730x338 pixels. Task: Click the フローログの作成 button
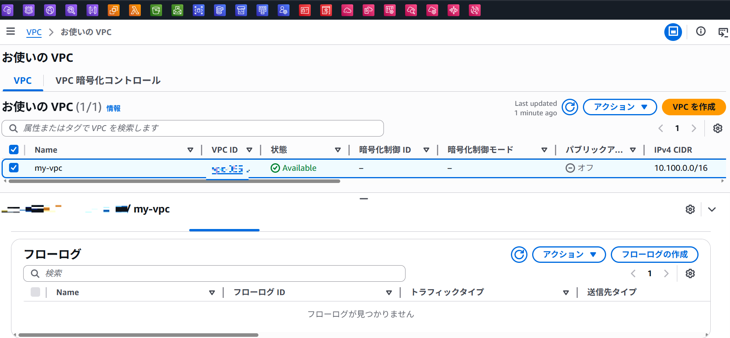[654, 255]
